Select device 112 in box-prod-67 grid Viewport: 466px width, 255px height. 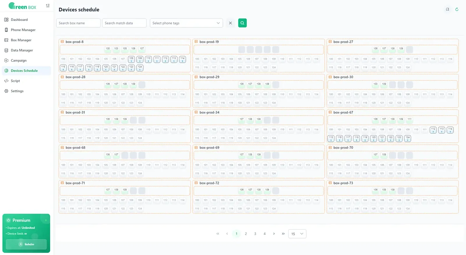pos(433,130)
